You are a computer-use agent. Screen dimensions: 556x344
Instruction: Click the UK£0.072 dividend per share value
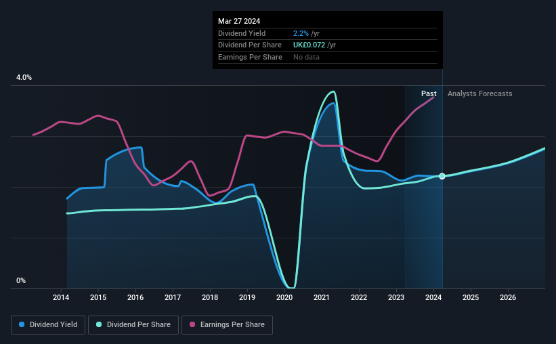pyautogui.click(x=309, y=45)
